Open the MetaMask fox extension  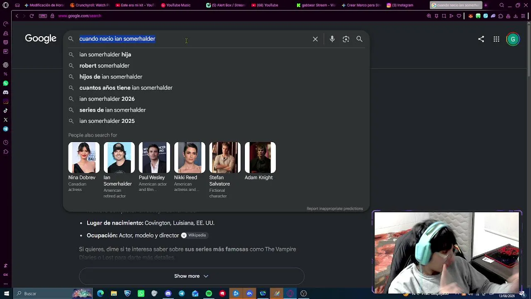coord(470,16)
